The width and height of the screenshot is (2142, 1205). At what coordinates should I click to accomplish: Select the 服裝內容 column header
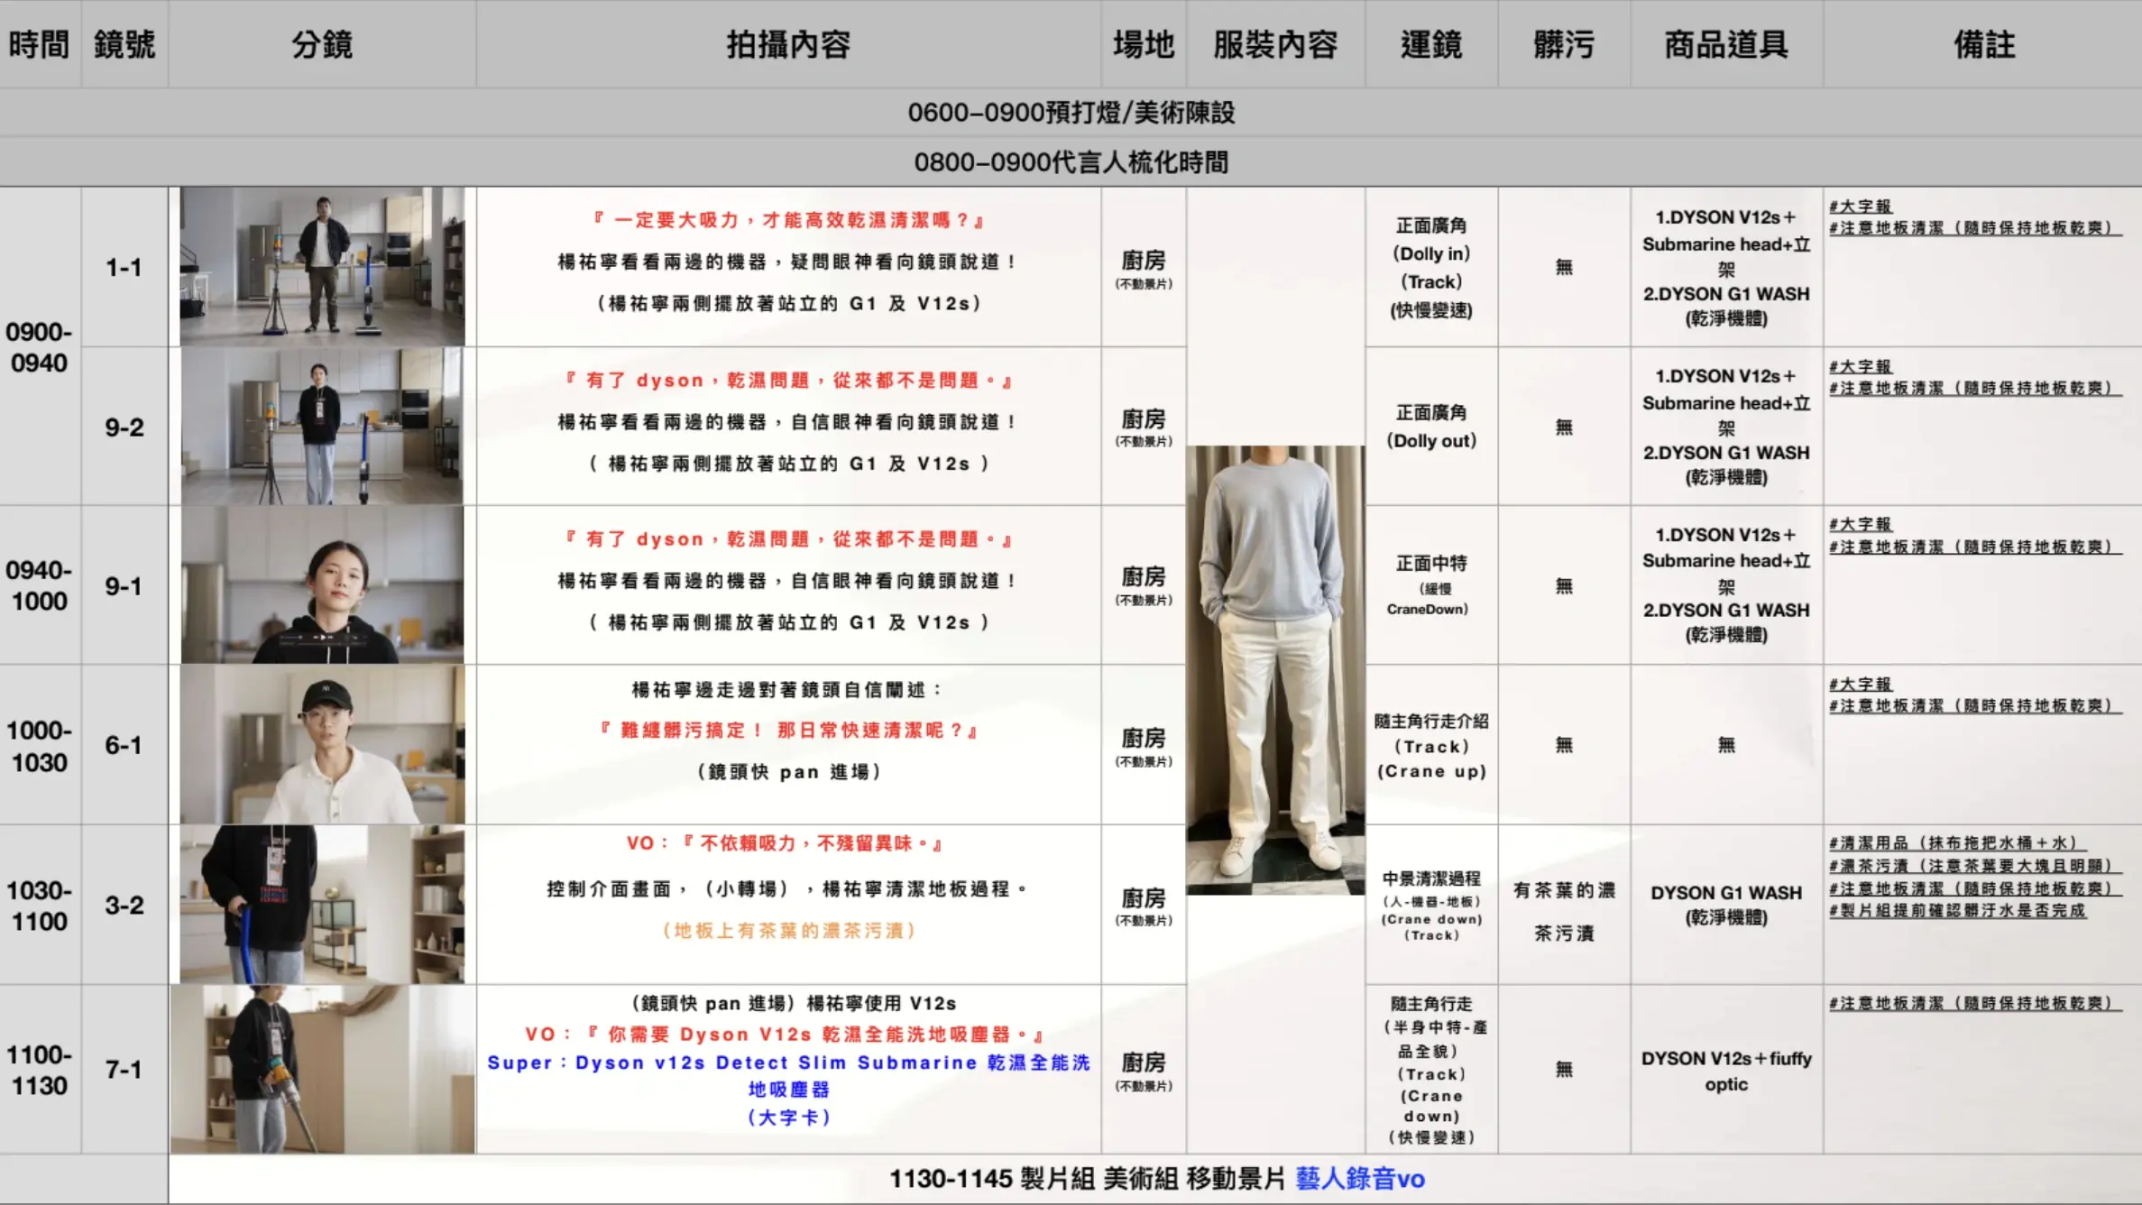point(1275,44)
